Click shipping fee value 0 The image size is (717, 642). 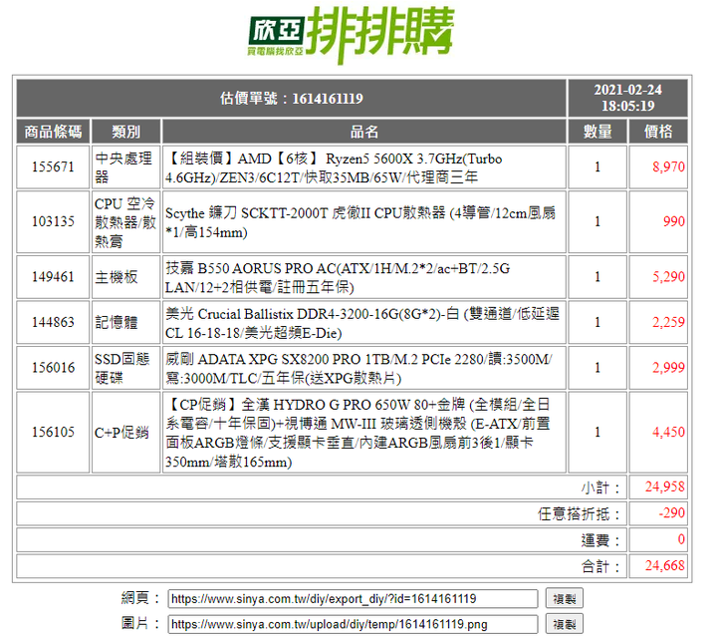681,539
